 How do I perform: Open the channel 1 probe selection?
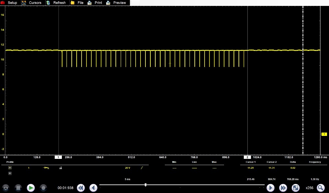point(46,168)
